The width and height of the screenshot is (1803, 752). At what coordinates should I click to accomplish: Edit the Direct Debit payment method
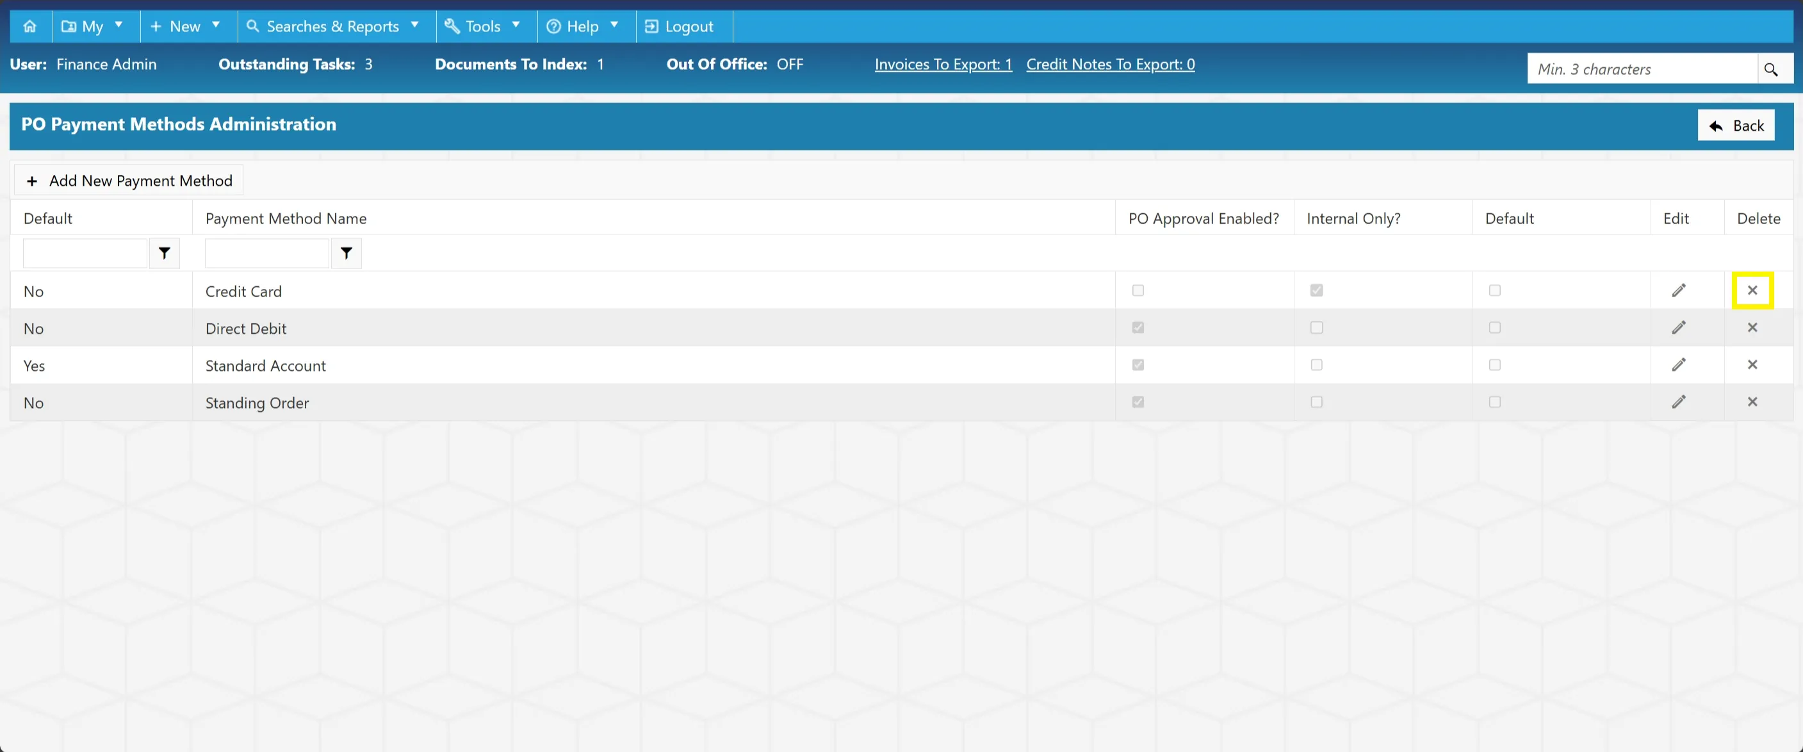click(1679, 328)
